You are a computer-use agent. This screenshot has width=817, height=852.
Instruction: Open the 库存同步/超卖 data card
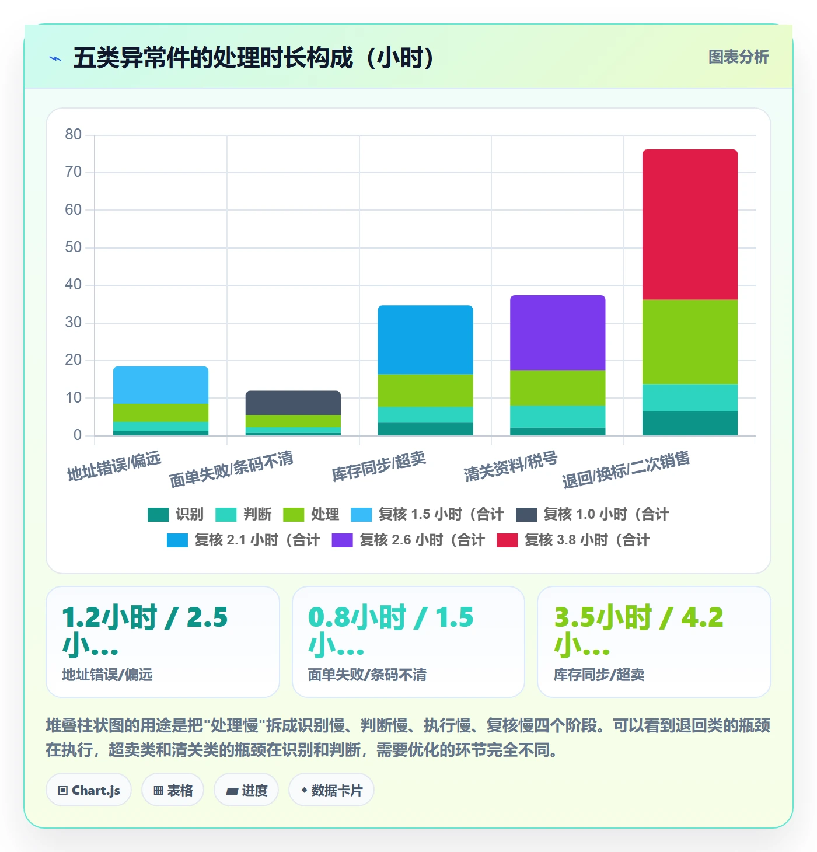[654, 642]
